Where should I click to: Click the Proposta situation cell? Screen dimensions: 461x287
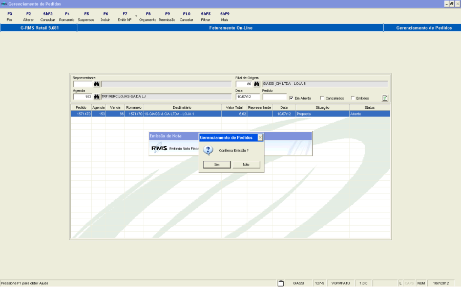point(323,114)
